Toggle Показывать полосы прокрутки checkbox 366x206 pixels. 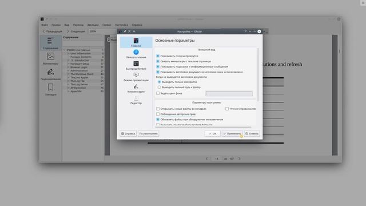(x=158, y=56)
